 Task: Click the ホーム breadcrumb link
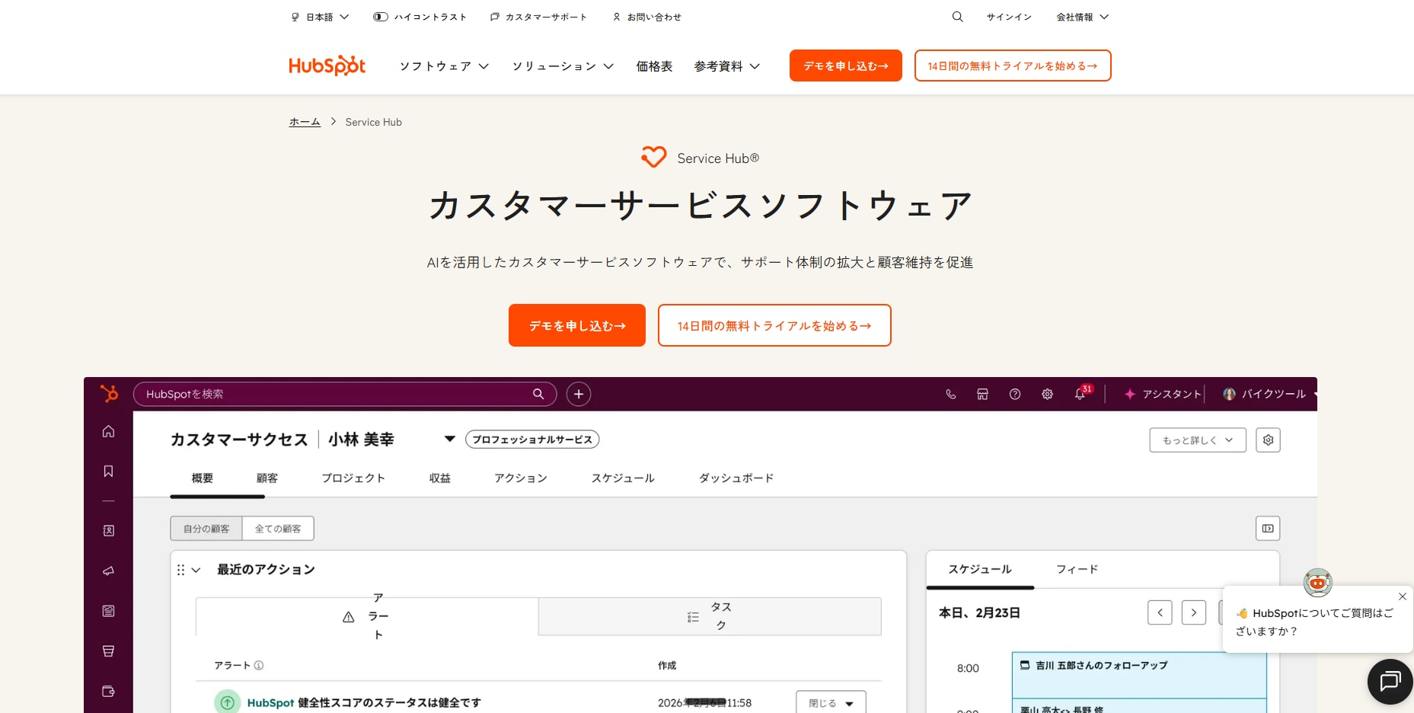[305, 122]
